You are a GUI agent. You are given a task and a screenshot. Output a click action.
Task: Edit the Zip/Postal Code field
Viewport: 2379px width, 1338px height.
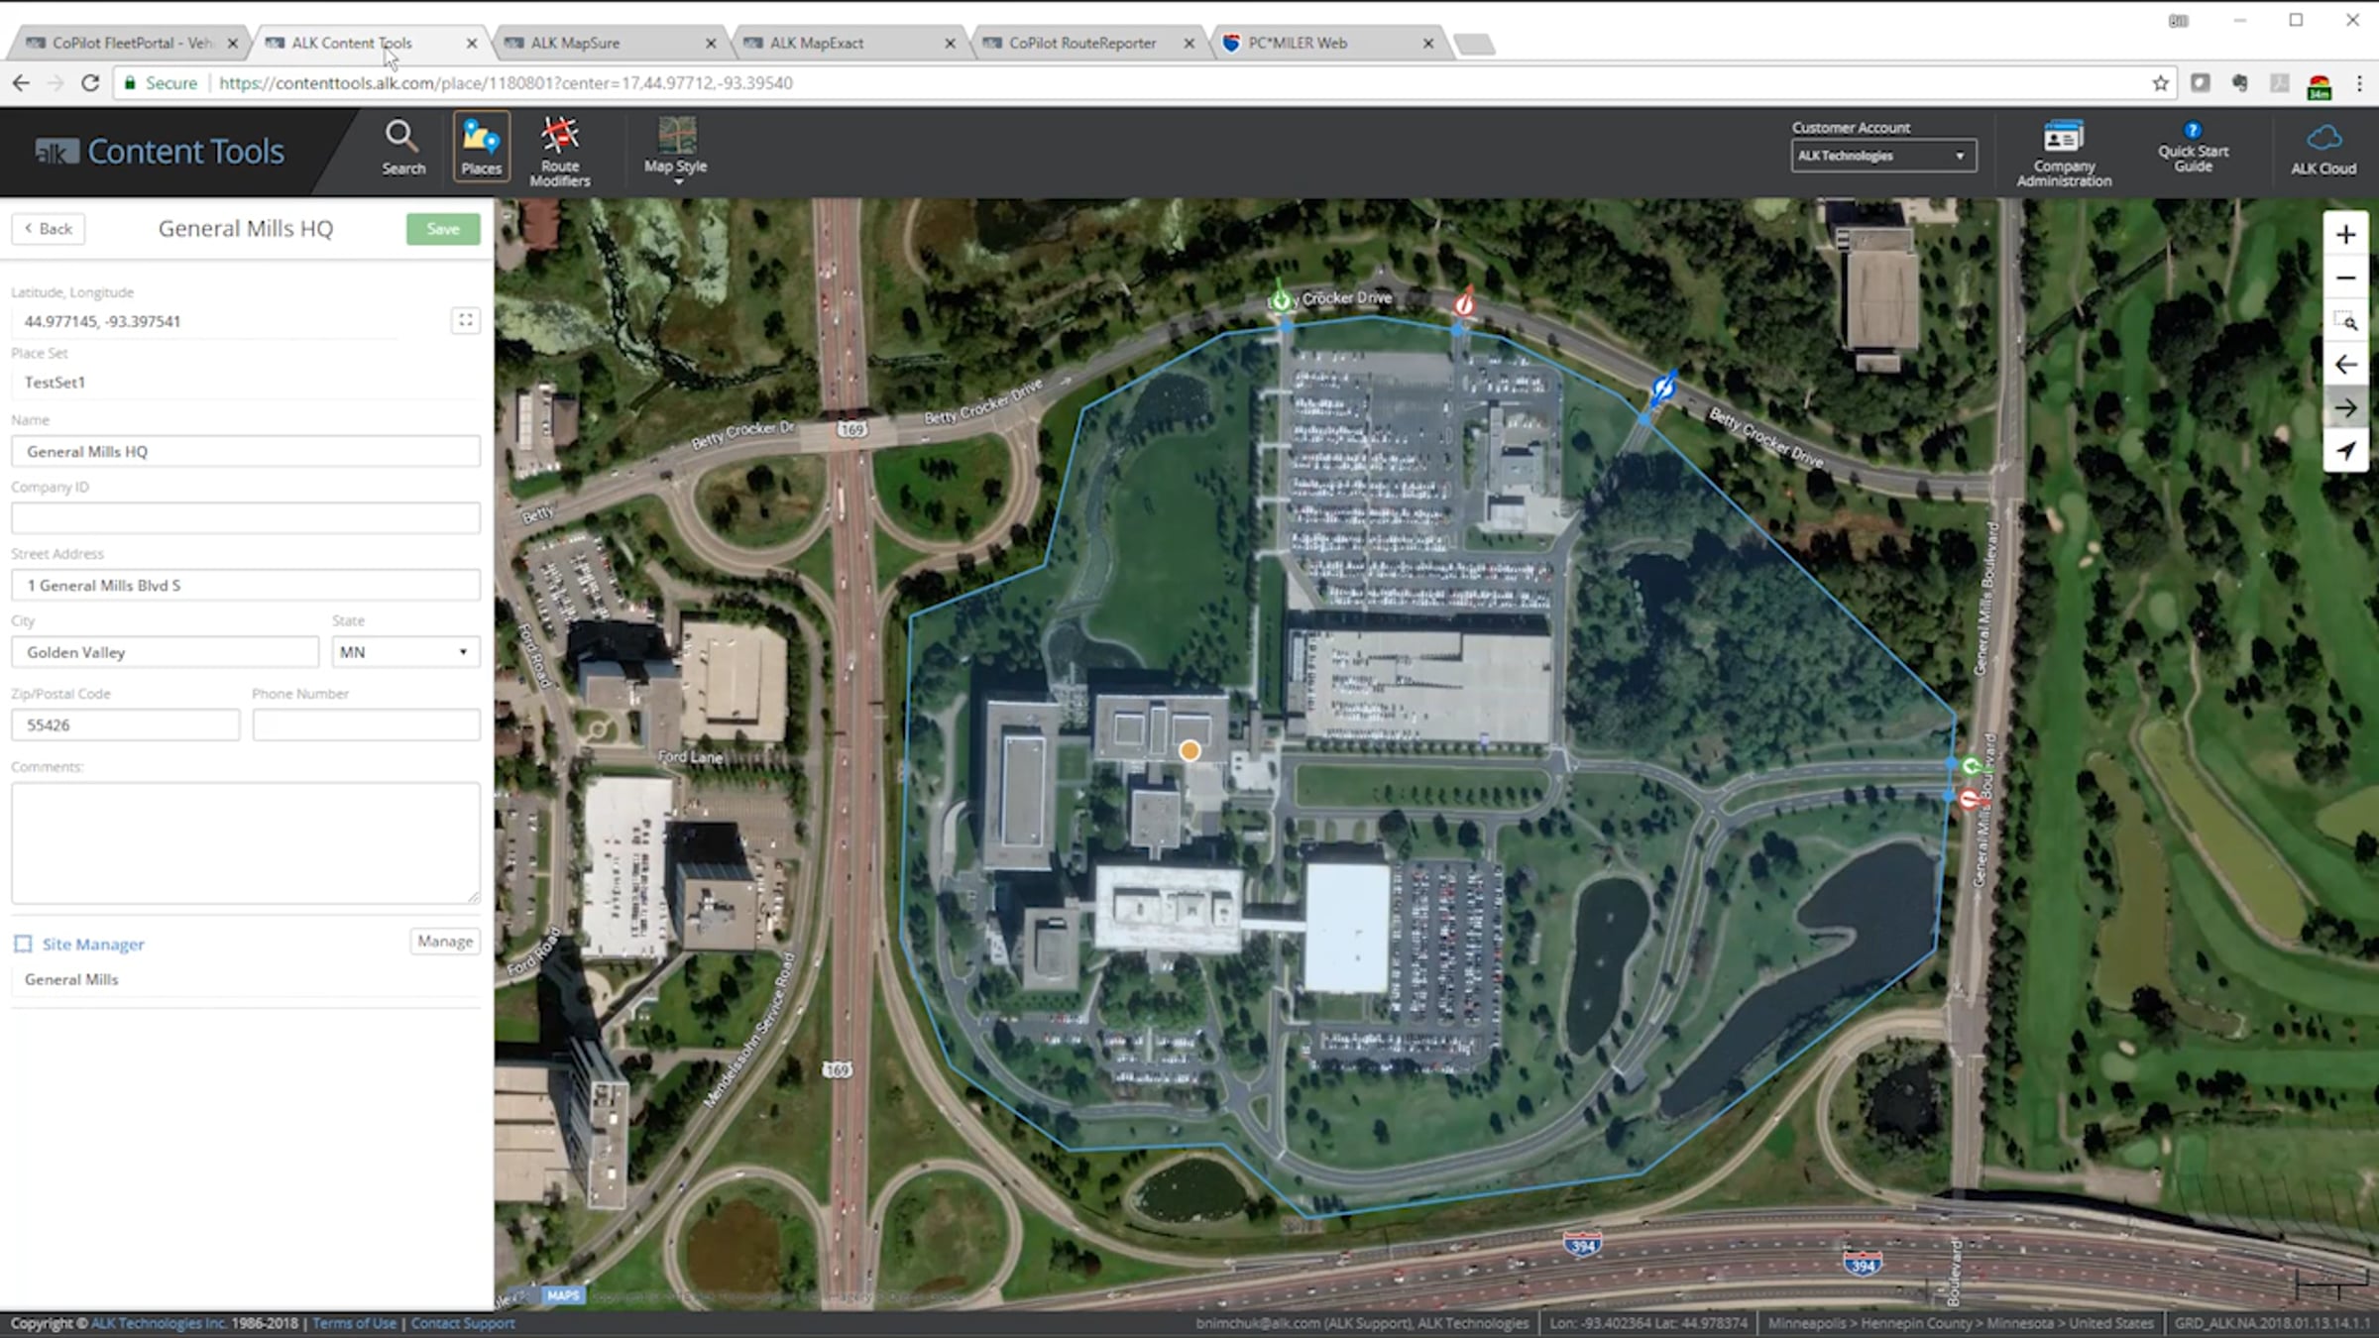click(125, 725)
